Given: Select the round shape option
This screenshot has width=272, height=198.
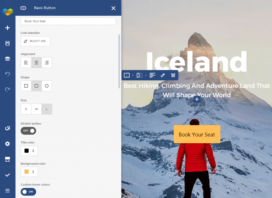Looking at the screenshot, I should click(x=47, y=86).
